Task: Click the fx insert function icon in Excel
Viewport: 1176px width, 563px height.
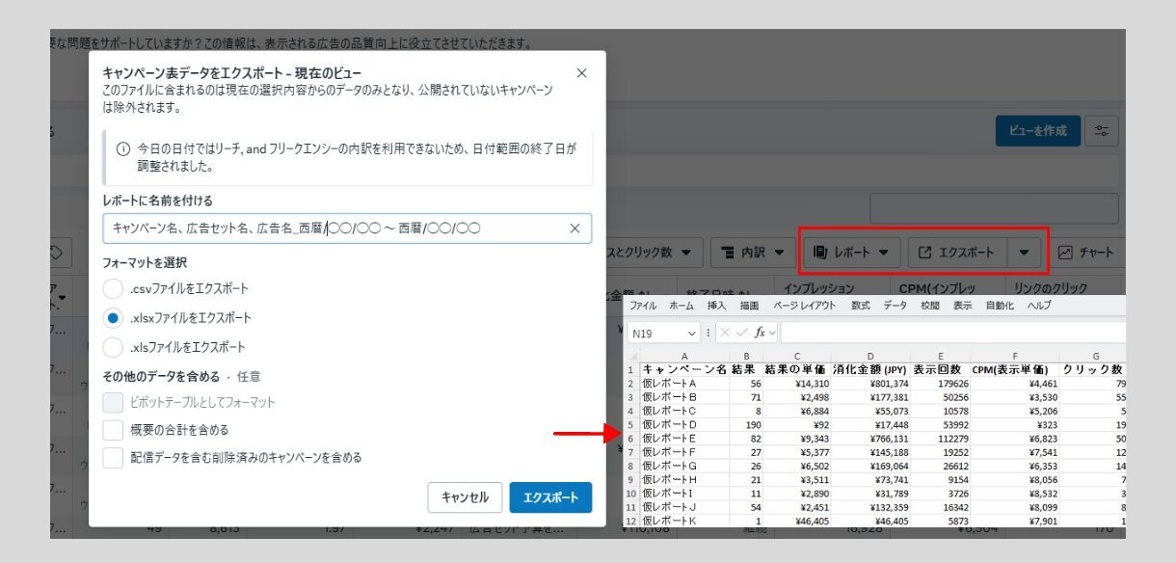Action: click(x=759, y=333)
